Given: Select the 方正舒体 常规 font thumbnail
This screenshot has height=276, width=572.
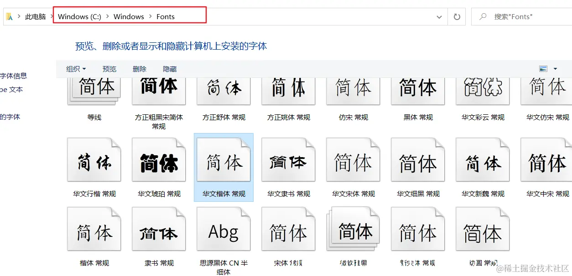Looking at the screenshot, I should coord(224,90).
